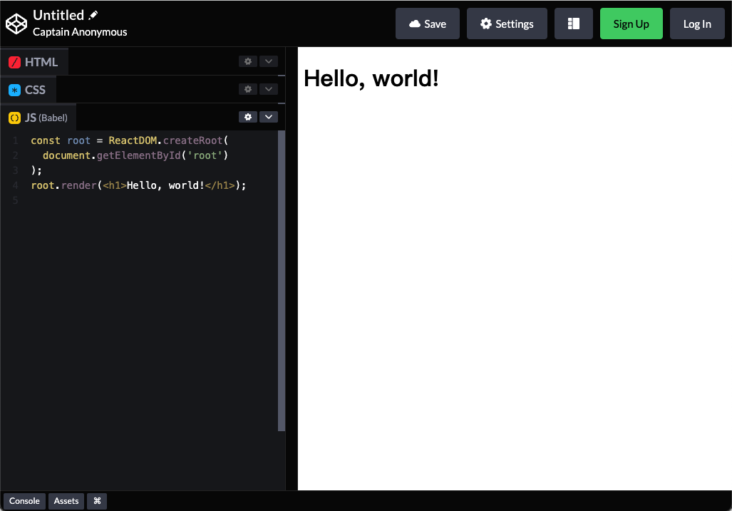The image size is (732, 511).
Task: Click the JS editor vertical scrollbar
Action: 282,281
